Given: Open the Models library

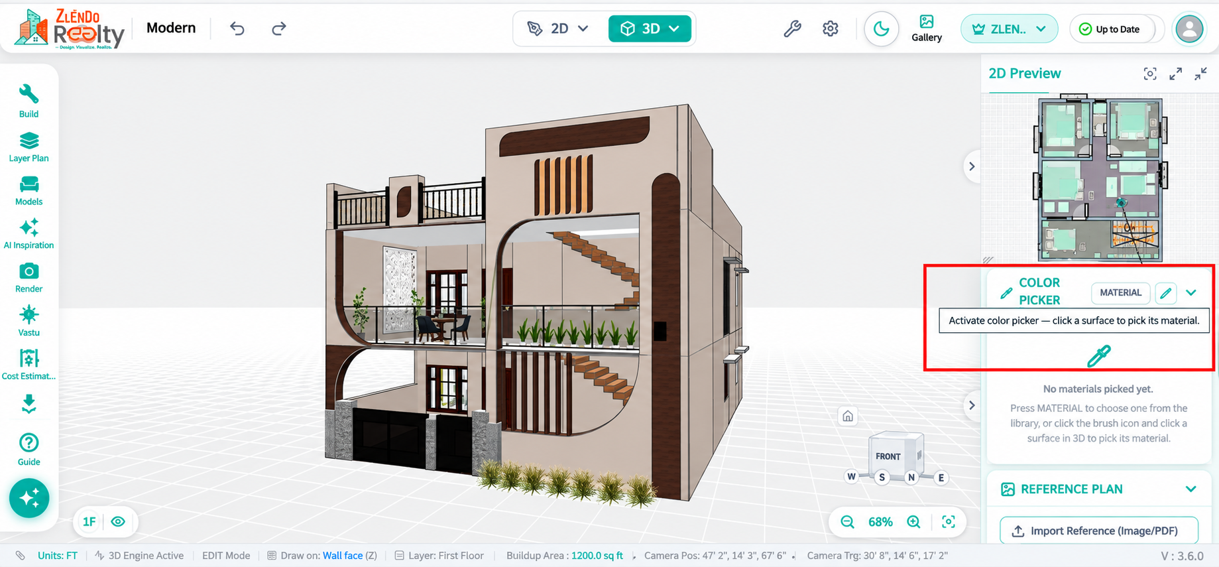Looking at the screenshot, I should (x=29, y=191).
